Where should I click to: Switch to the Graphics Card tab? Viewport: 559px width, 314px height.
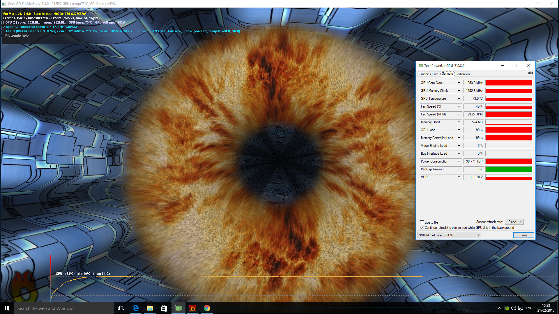pos(428,74)
